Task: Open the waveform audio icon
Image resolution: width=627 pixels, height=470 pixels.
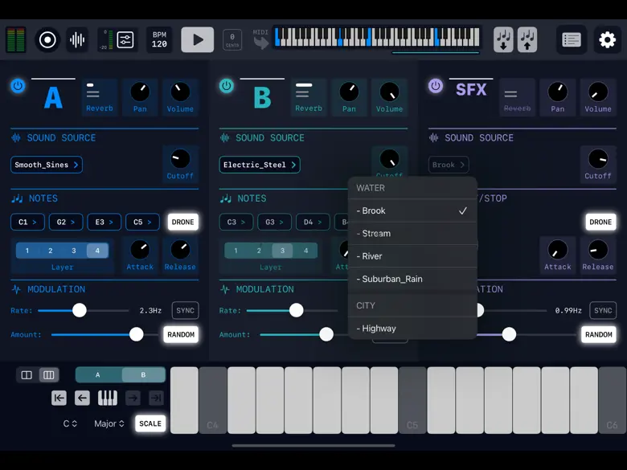Action: pos(77,39)
